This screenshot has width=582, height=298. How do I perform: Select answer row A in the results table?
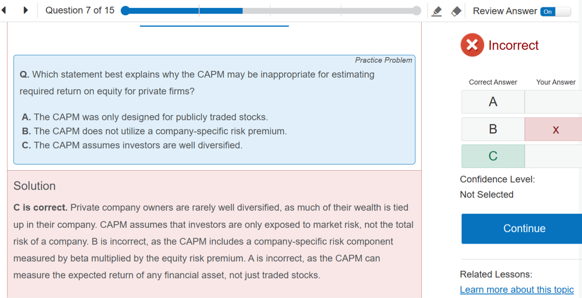[493, 102]
